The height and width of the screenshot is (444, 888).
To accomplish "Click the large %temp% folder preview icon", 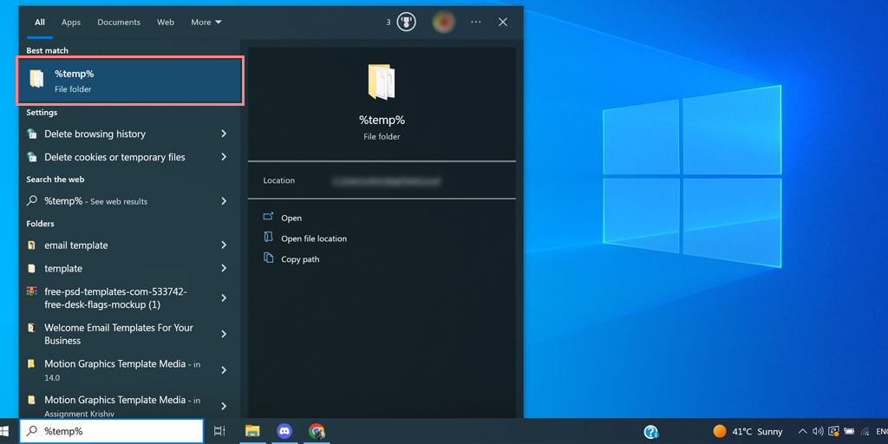I will pyautogui.click(x=382, y=82).
